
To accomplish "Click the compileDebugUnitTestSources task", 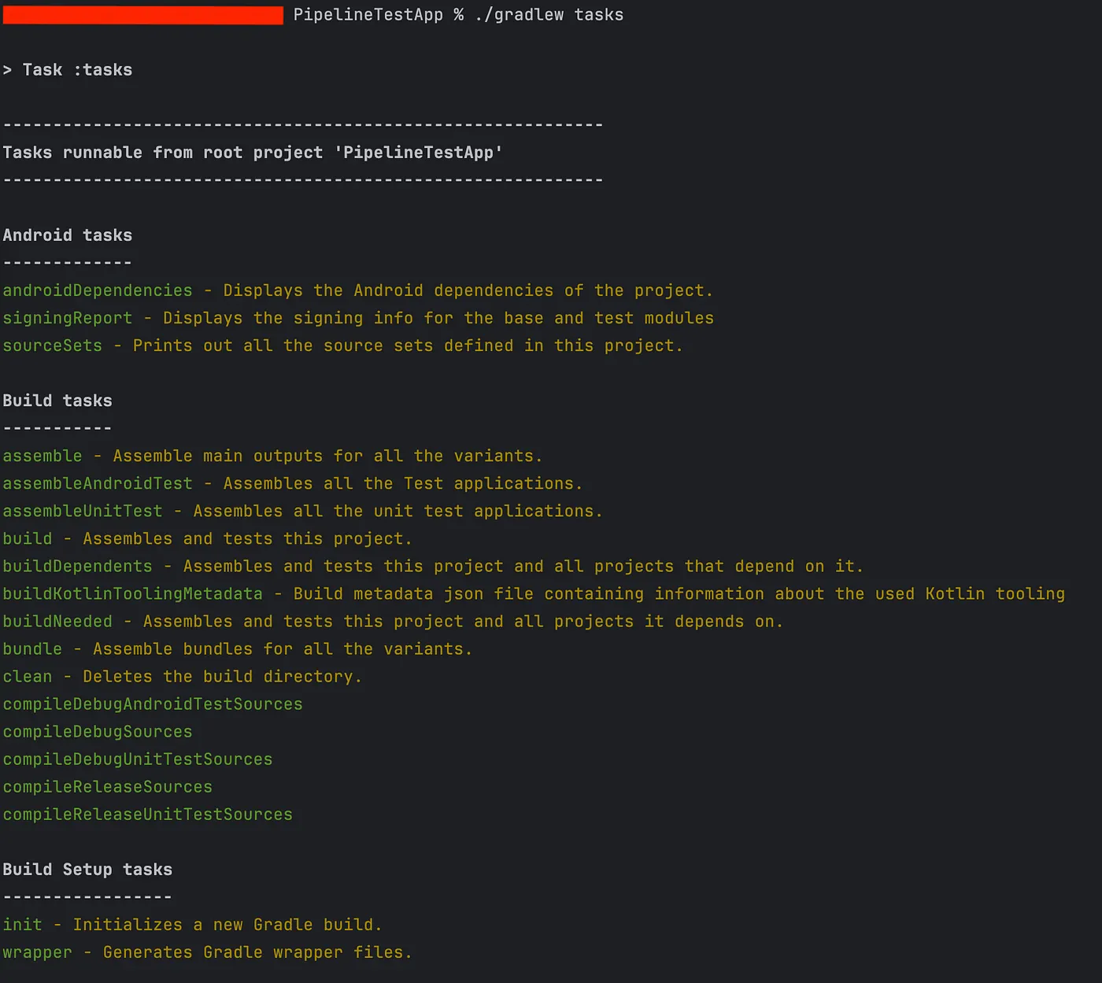I will pos(138,759).
